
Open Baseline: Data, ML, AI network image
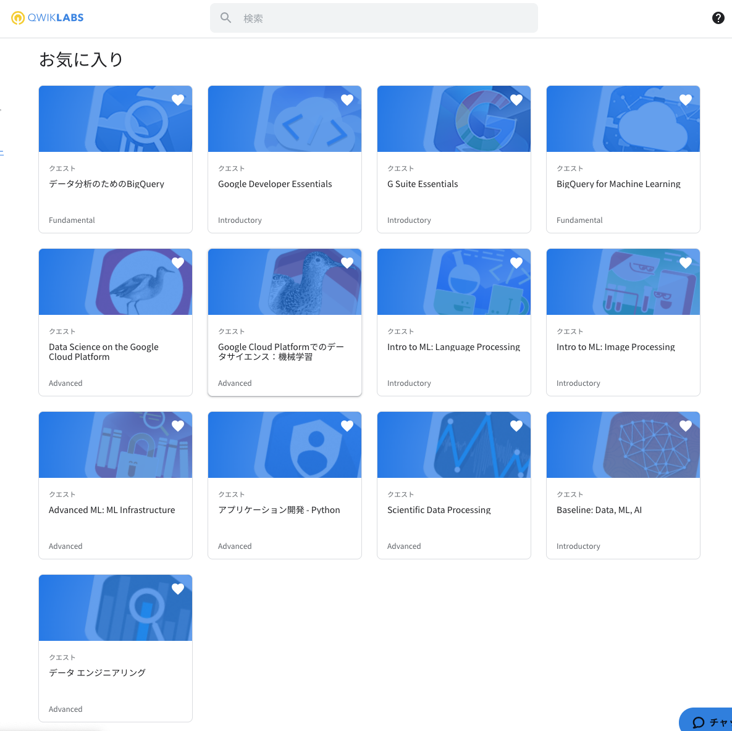point(623,445)
